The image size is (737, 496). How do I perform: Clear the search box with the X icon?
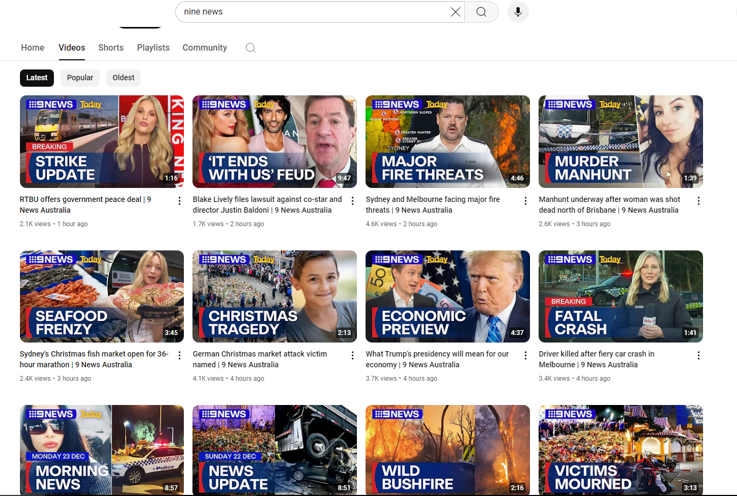coord(456,12)
